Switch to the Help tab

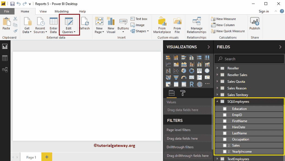click(x=82, y=11)
